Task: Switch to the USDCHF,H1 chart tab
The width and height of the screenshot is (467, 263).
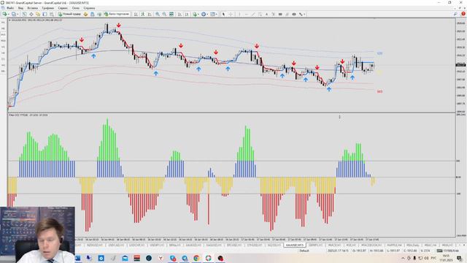Action: tap(136, 245)
